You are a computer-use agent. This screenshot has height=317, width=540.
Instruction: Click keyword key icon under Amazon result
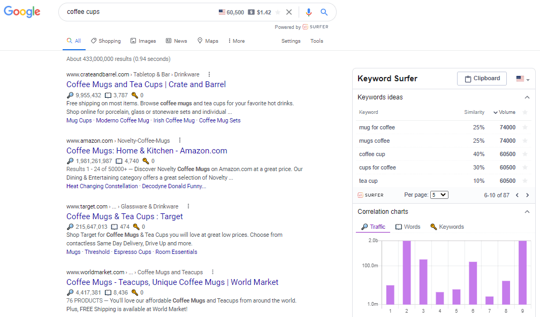(146, 161)
